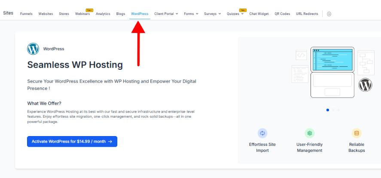The height and width of the screenshot is (178, 381).
Task: Click the dark WordPress badge beside the laptop illustration
Action: tap(365, 85)
